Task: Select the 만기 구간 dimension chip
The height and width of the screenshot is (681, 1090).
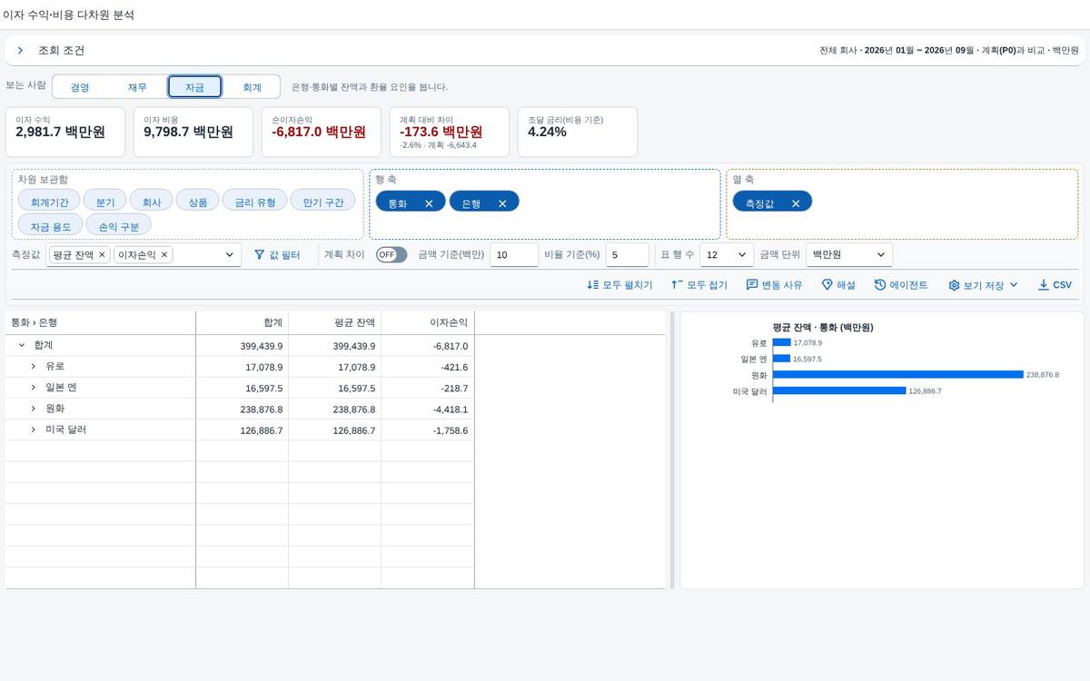Action: click(x=323, y=201)
